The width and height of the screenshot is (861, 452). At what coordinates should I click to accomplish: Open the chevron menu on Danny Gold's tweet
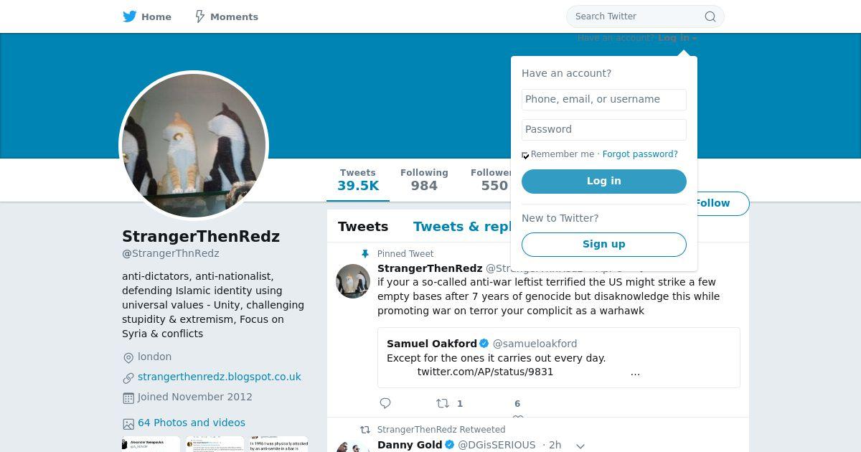580,446
